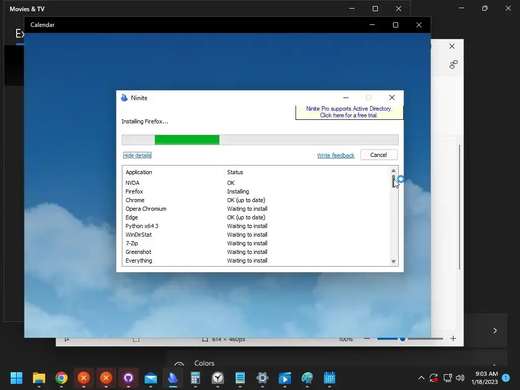Image resolution: width=520 pixels, height=390 pixels.
Task: Click the green installation progress bar
Action: 187,140
